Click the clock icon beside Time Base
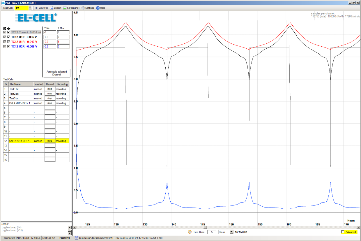The height and width of the screenshot is (241, 361). click(190, 232)
